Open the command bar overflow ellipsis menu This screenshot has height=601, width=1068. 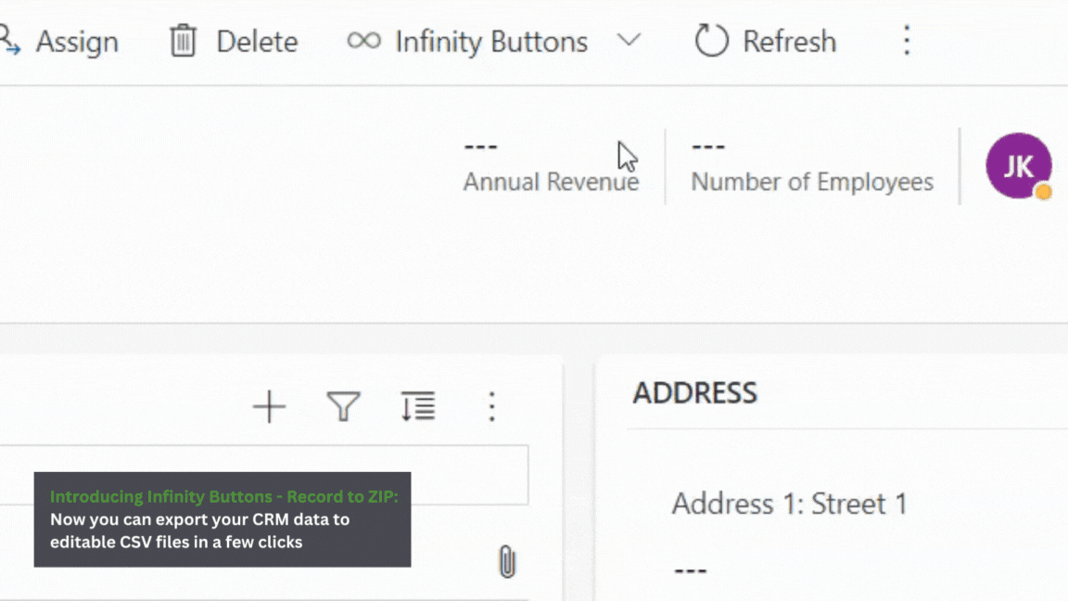tap(906, 41)
